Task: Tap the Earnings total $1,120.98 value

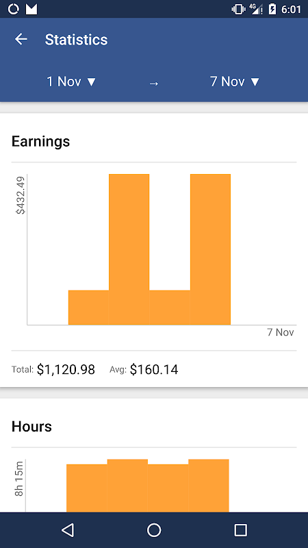Action: click(66, 369)
